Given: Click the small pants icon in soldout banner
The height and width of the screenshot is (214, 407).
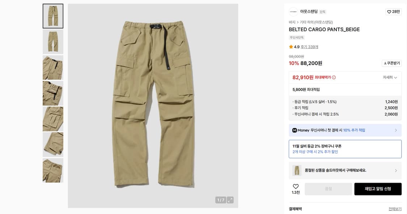Looking at the screenshot, I should (x=297, y=170).
